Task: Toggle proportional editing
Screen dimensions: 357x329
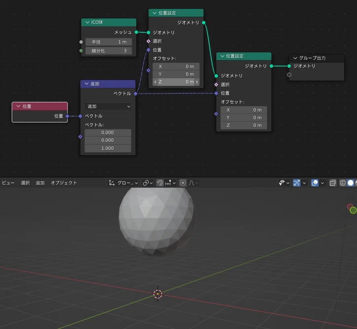Action: 183,183
